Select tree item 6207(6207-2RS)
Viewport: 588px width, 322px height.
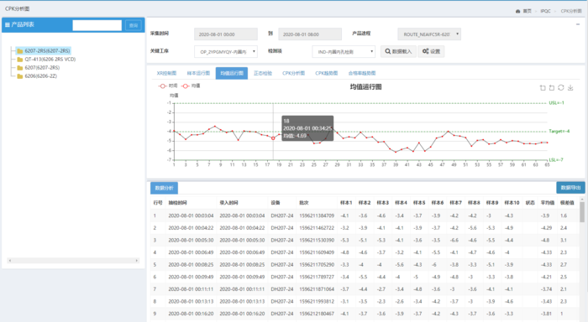(42, 68)
